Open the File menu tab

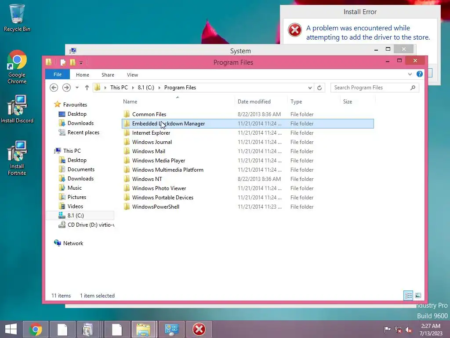58,74
